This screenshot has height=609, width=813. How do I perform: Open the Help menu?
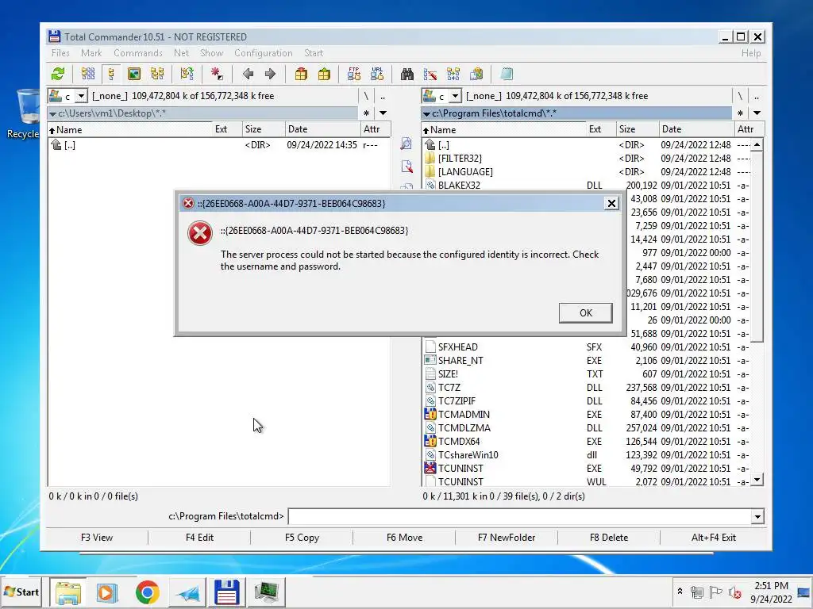point(751,53)
